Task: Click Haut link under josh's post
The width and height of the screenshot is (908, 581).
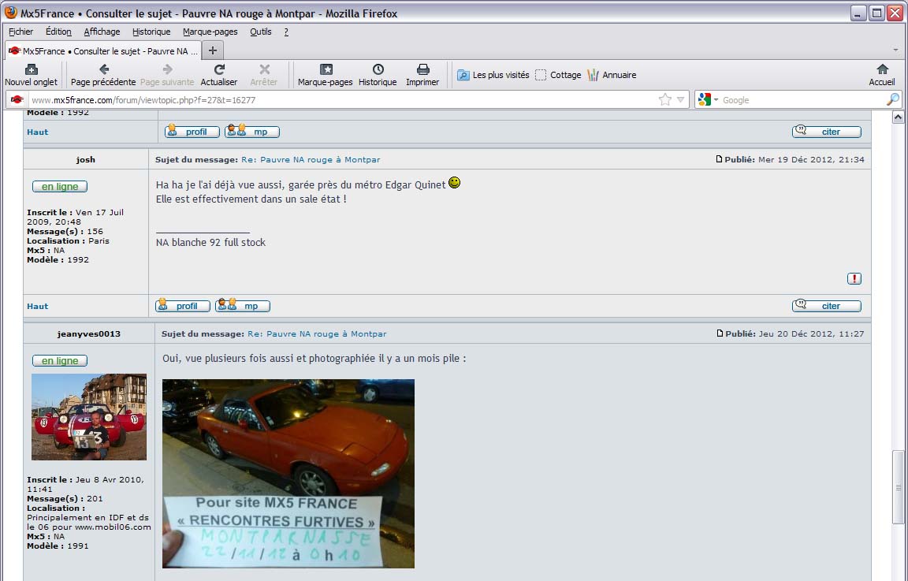Action: click(38, 306)
